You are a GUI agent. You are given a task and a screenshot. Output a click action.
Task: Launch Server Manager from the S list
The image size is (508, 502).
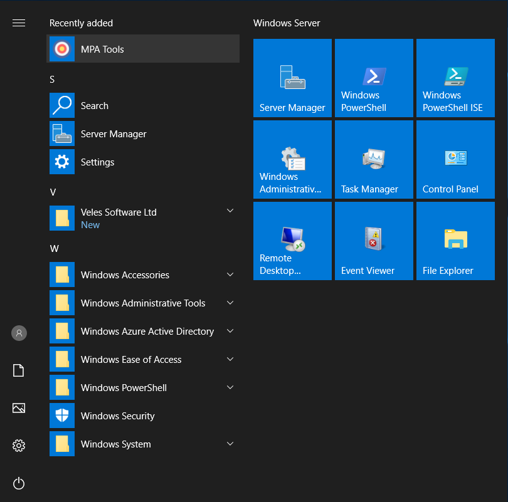click(143, 133)
